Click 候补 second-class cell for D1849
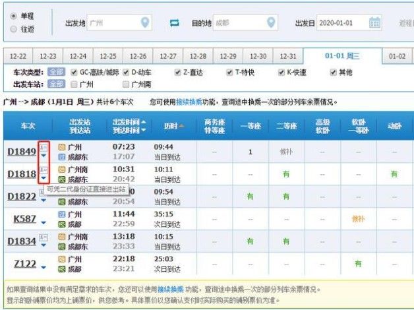This screenshot has width=414, height=310. (x=286, y=152)
